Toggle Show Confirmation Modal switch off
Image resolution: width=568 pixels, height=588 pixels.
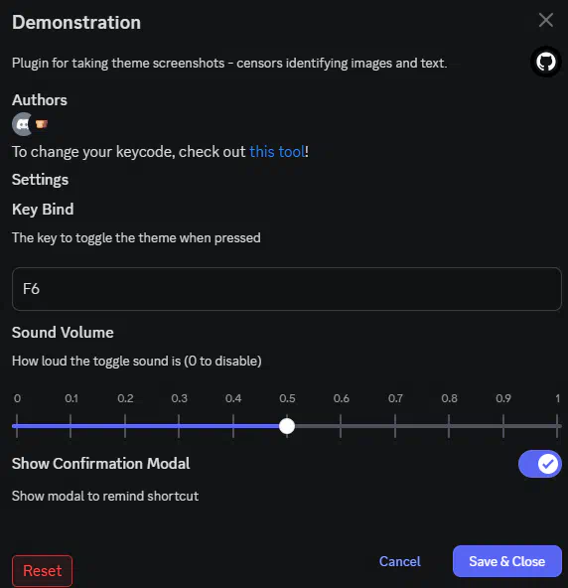[540, 464]
